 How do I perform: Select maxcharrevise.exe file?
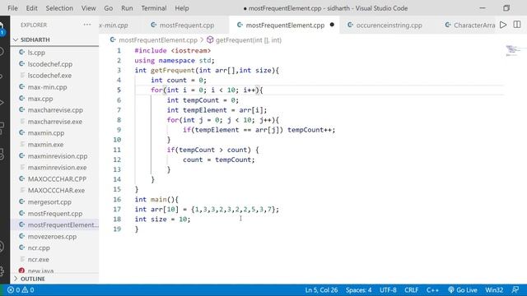pyautogui.click(x=55, y=122)
